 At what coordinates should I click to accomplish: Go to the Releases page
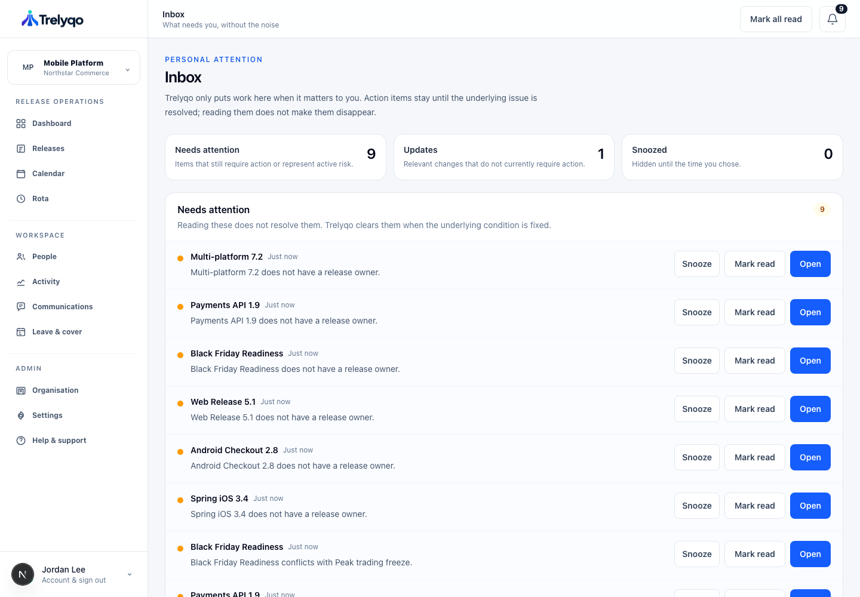click(x=73, y=149)
